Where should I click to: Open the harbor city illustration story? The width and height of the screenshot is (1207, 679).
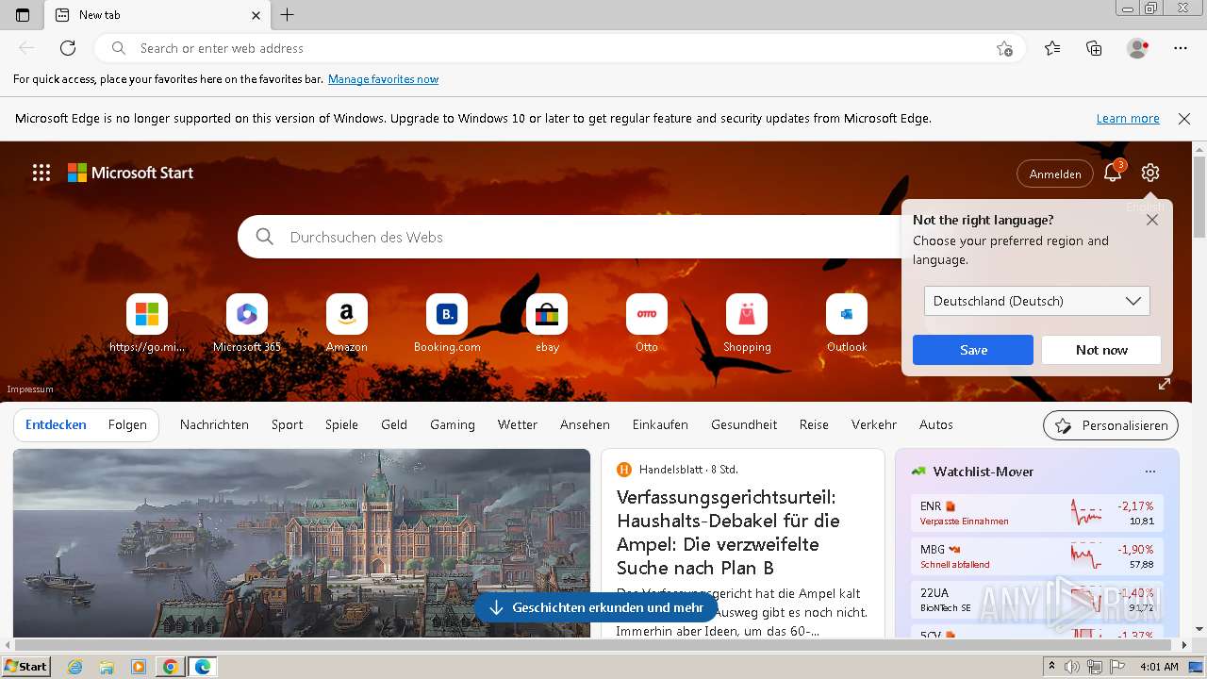302,543
